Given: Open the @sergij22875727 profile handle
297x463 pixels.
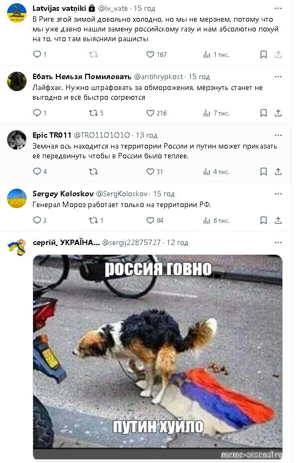Looking at the screenshot, I should click(131, 243).
